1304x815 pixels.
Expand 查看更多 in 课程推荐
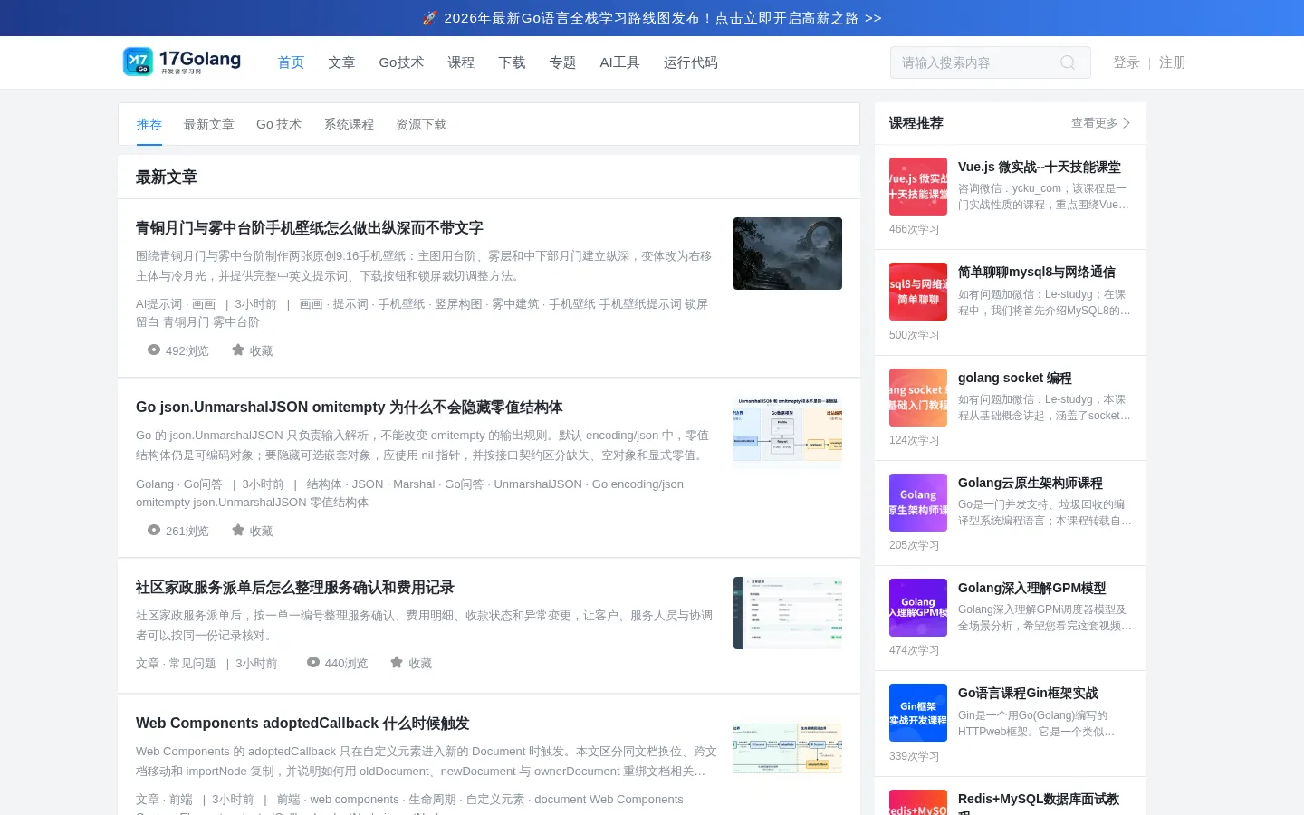tap(1101, 123)
